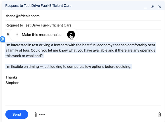The image size is (165, 122).
Task: Discard draft with the trash icon
Action: coord(159,115)
